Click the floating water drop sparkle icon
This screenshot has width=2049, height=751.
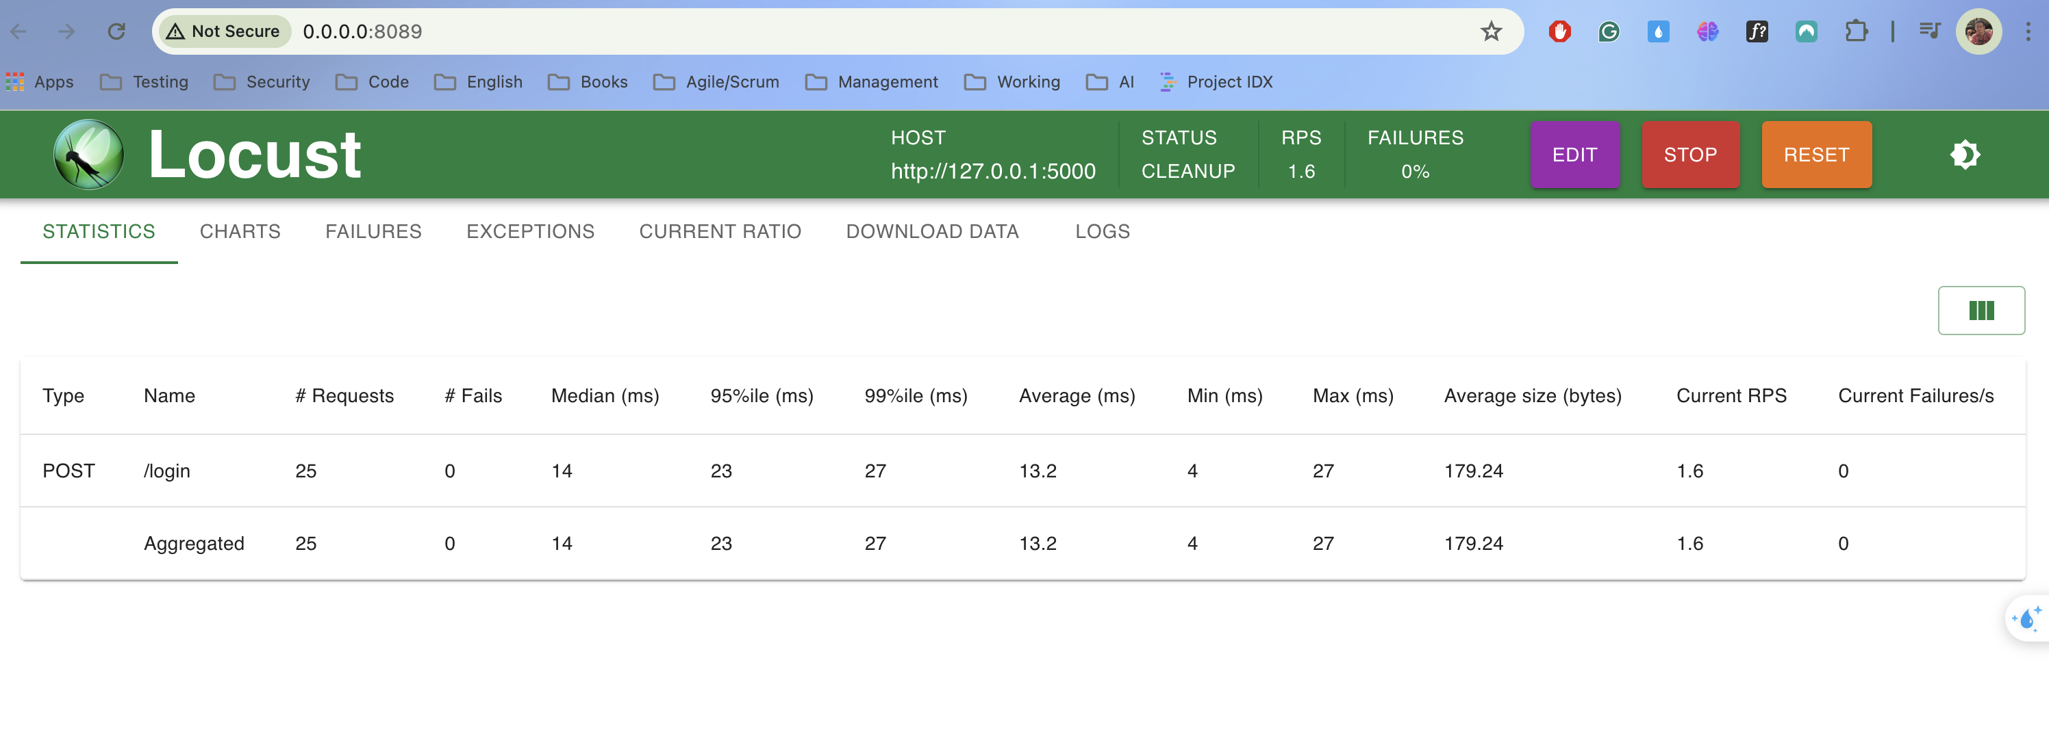[x=2026, y=618]
